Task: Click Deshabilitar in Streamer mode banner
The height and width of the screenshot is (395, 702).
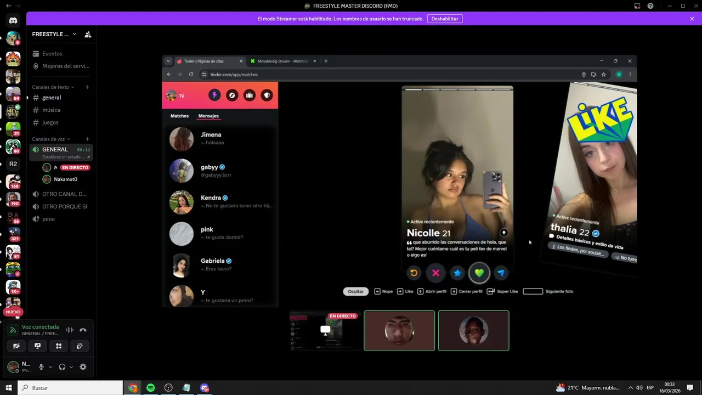Action: 445,19
